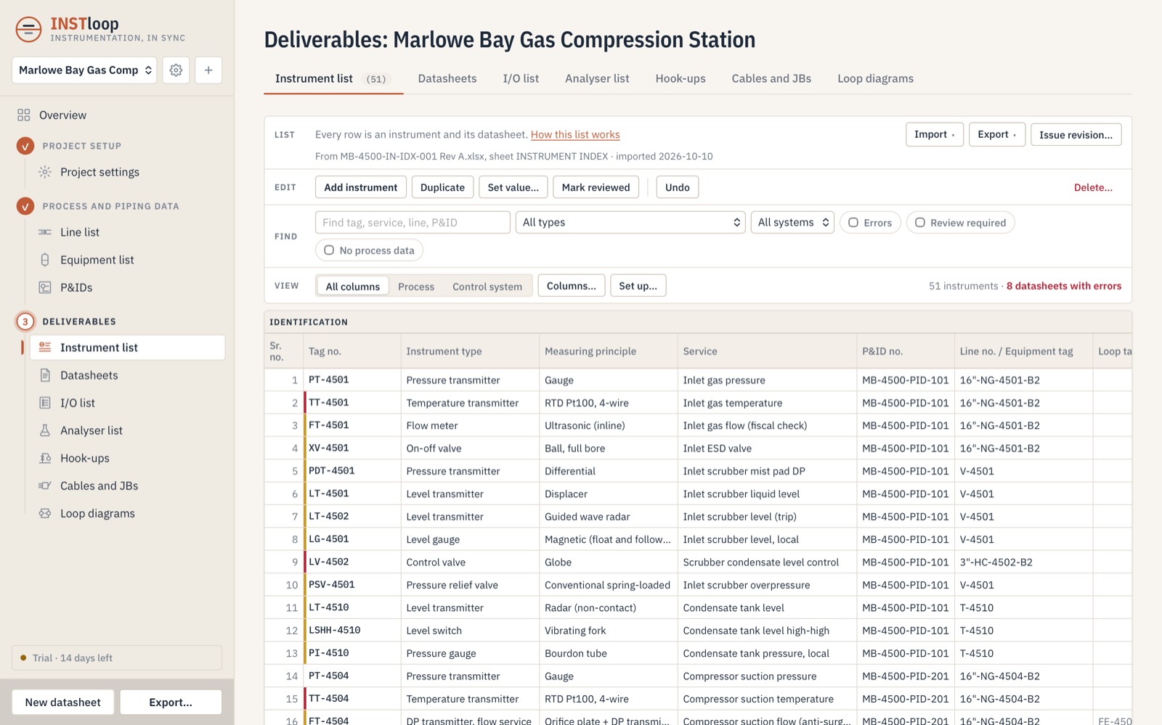Image resolution: width=1162 pixels, height=725 pixels.
Task: Click the 3"-HC-4502-B2 line cell
Action: pyautogui.click(x=1023, y=562)
